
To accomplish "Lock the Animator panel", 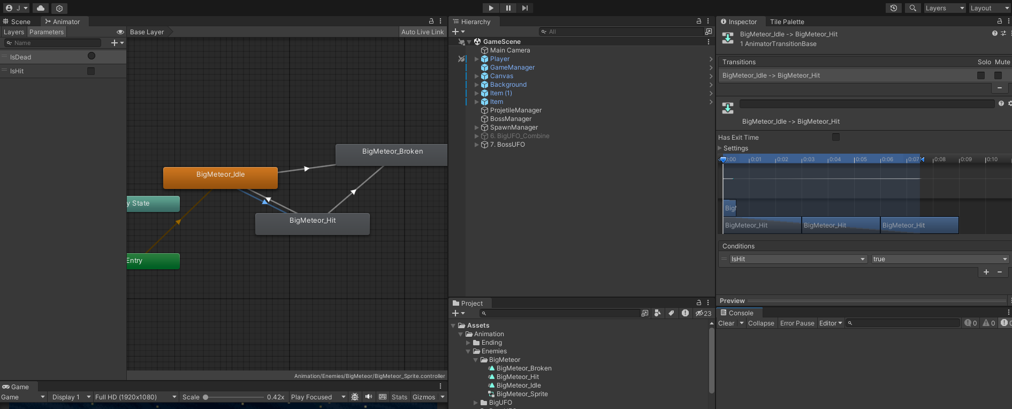I will pyautogui.click(x=431, y=21).
